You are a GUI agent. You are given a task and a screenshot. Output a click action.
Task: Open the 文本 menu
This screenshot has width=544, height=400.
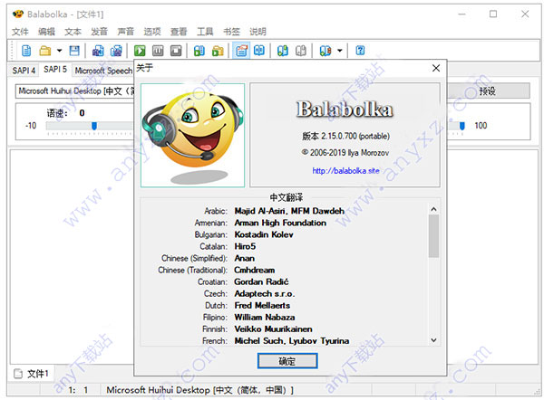73,32
